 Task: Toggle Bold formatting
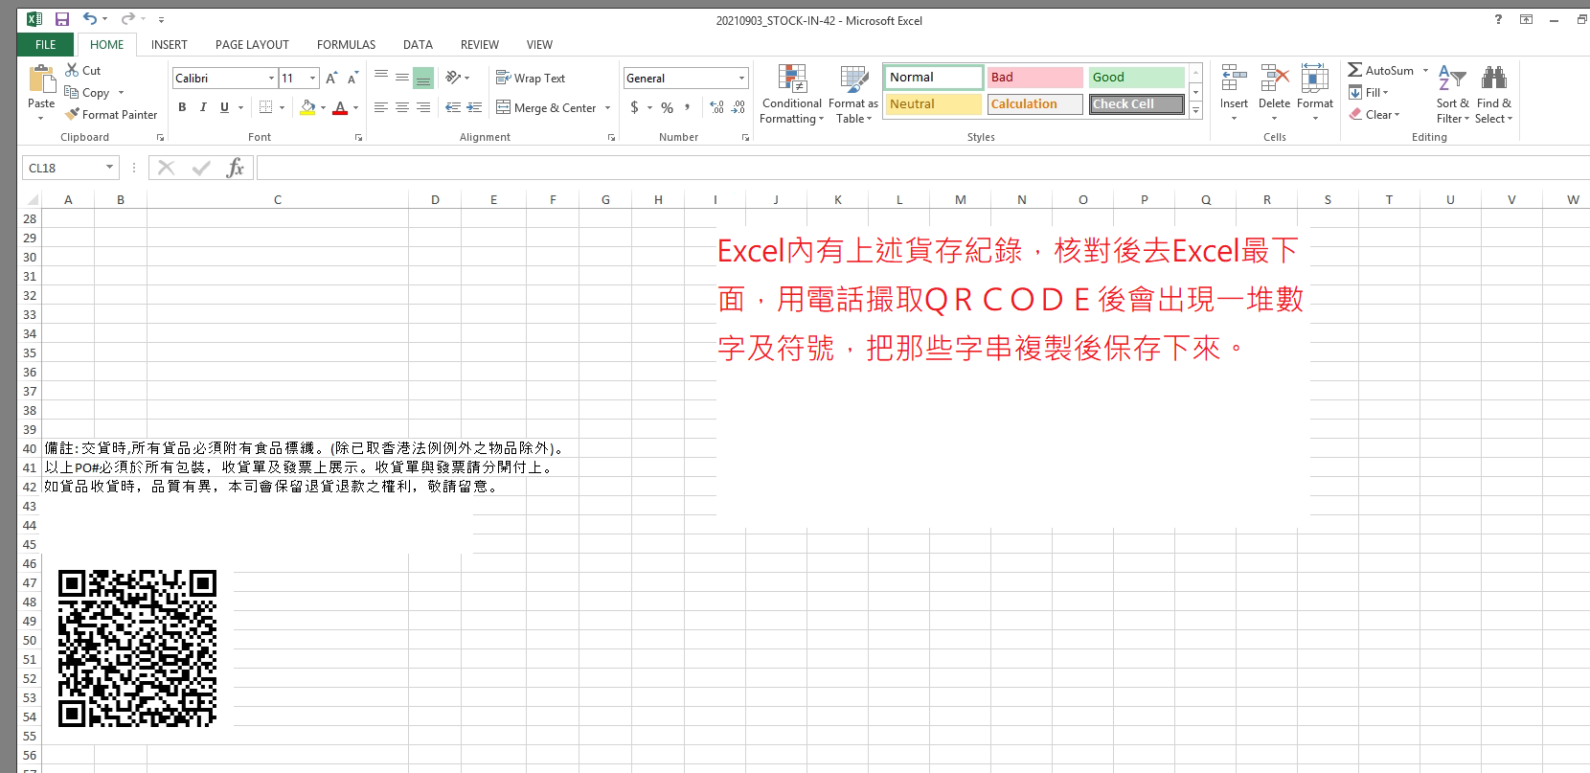(182, 107)
